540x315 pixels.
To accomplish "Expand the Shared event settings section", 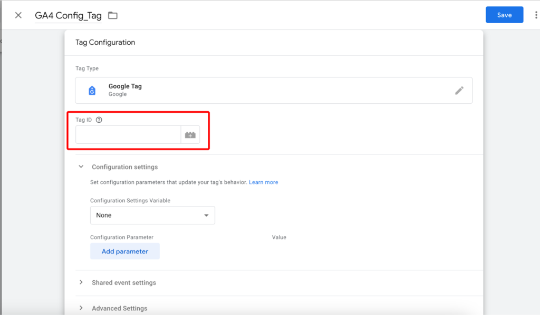I will [81, 282].
